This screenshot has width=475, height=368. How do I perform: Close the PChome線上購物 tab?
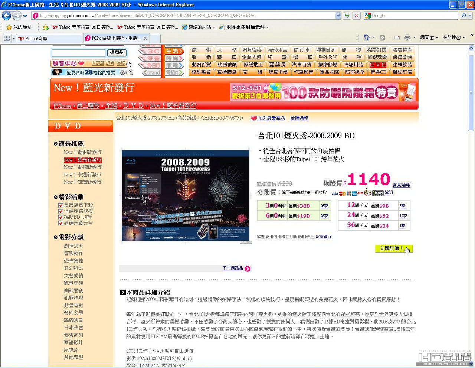(145, 38)
